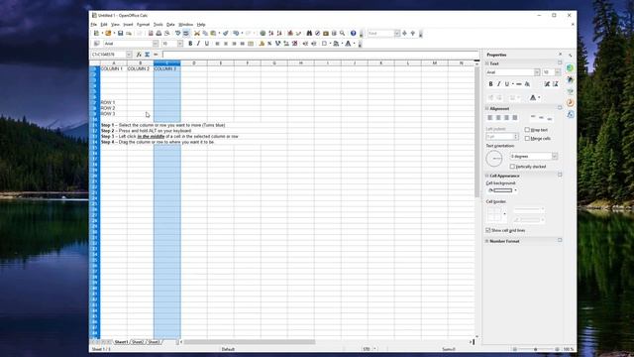
Task: Click the Undo toolbar icon
Action: click(236, 33)
